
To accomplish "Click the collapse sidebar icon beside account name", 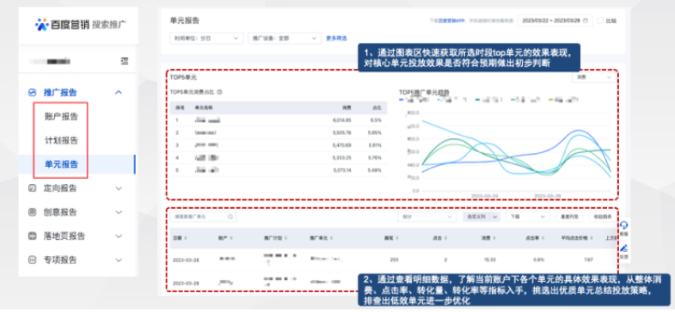I will pyautogui.click(x=125, y=62).
